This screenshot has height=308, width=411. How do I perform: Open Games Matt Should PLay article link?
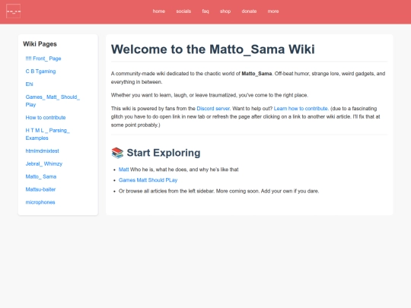148,180
